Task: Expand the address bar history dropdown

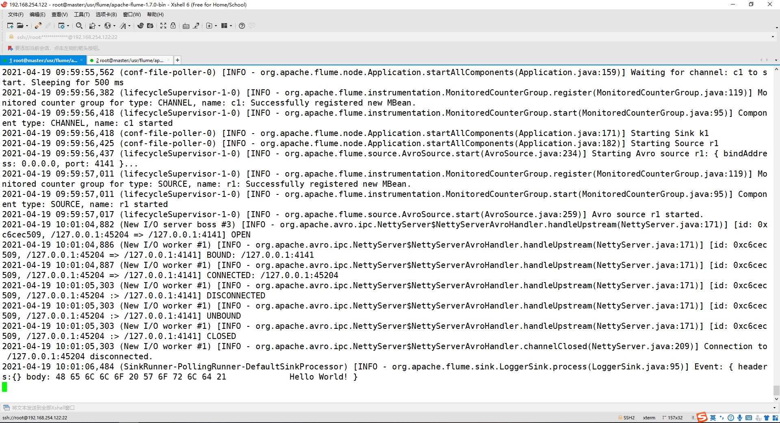Action: [x=773, y=37]
